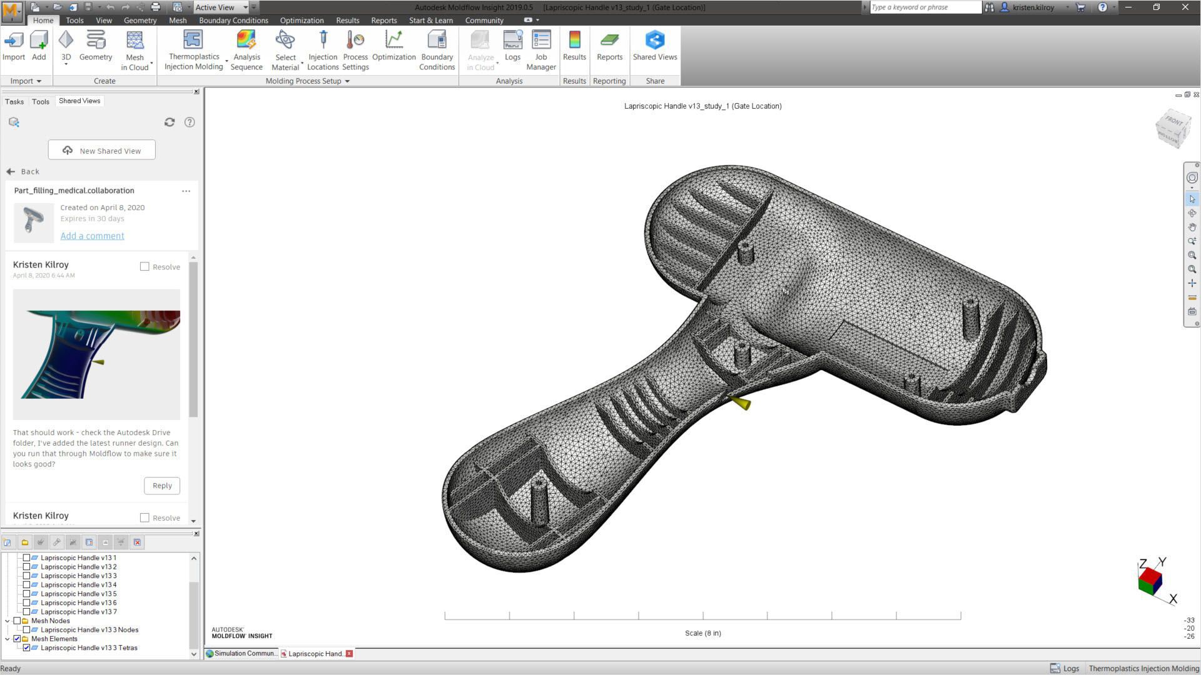This screenshot has width=1201, height=675.
Task: Collapse the Mesh Nodes tree branch
Action: [x=8, y=621]
